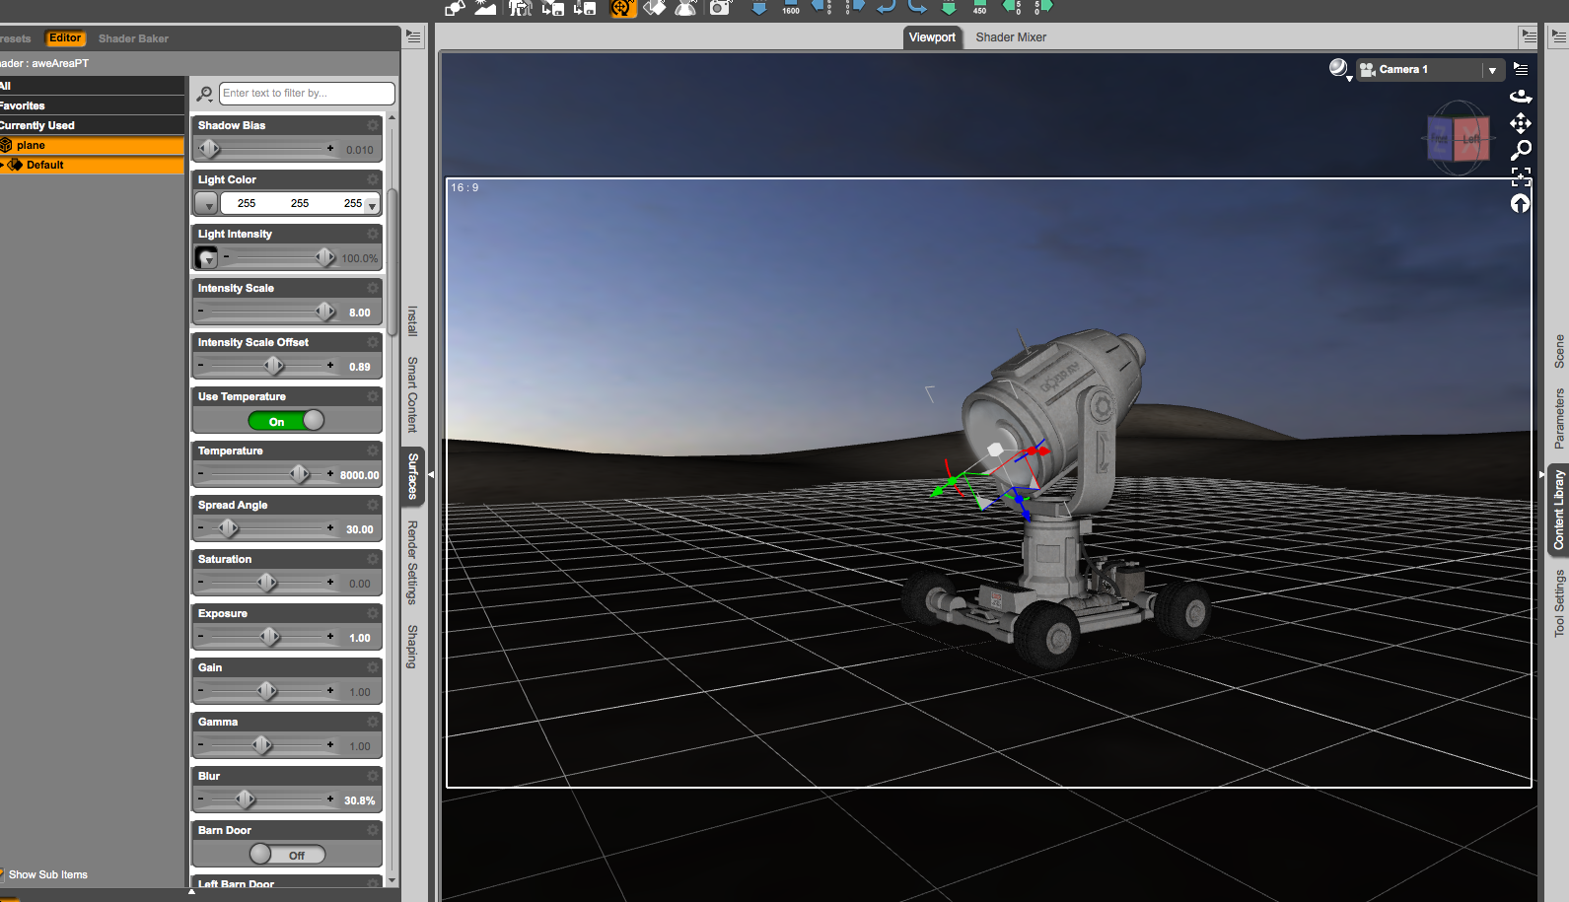The width and height of the screenshot is (1569, 902).
Task: Click the camera snapshot icon in top toolbar
Action: tap(720, 8)
